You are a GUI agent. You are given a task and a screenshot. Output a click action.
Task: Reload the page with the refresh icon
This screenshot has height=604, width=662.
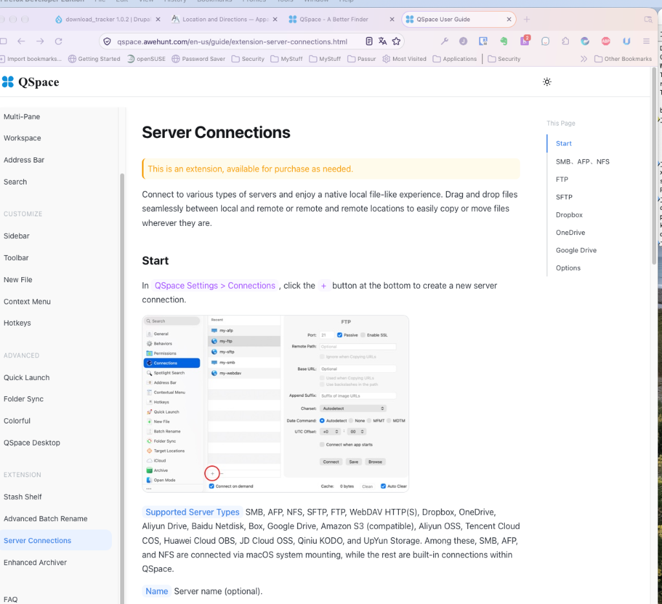tap(59, 41)
